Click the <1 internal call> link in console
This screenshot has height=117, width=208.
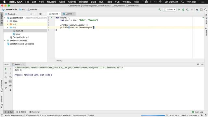113,68
